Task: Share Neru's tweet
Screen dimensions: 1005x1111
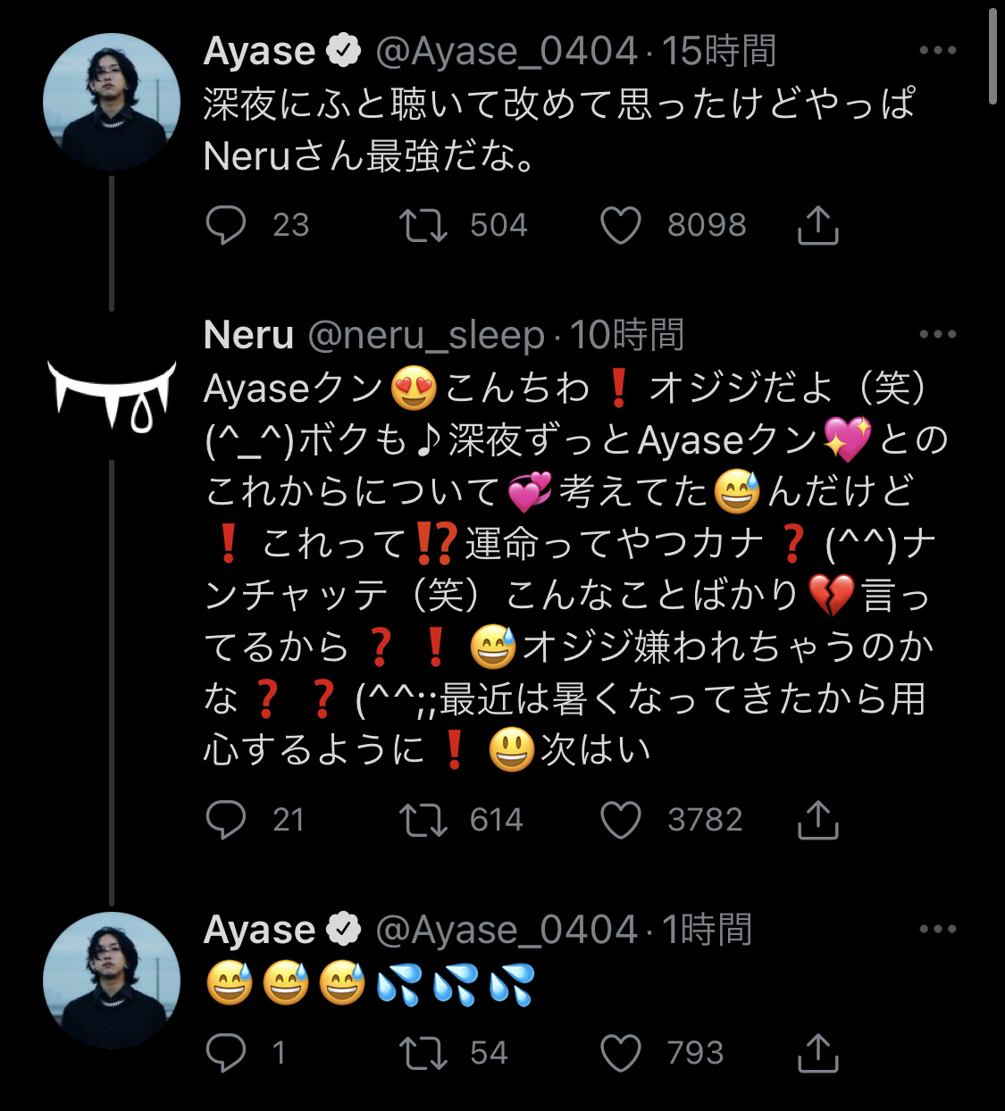Action: (x=817, y=819)
